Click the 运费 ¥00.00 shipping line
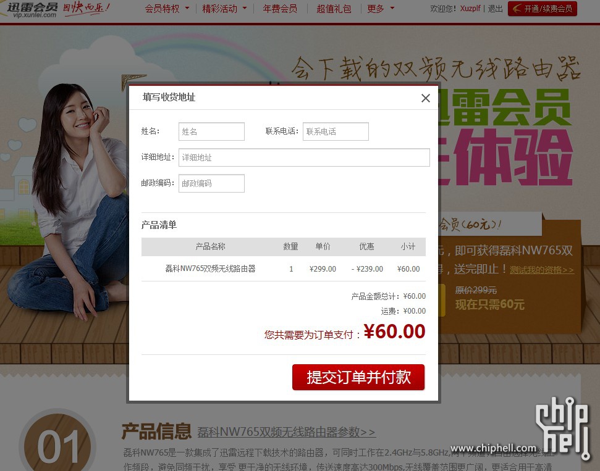The height and width of the screenshot is (471, 600). click(x=404, y=311)
